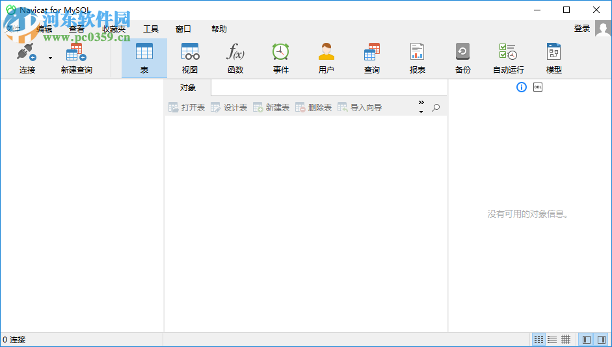
Task: Open the 帮助 menu
Action: [x=219, y=29]
